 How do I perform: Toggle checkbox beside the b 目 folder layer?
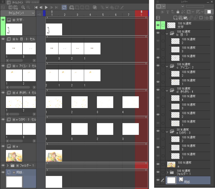tap(163, 33)
